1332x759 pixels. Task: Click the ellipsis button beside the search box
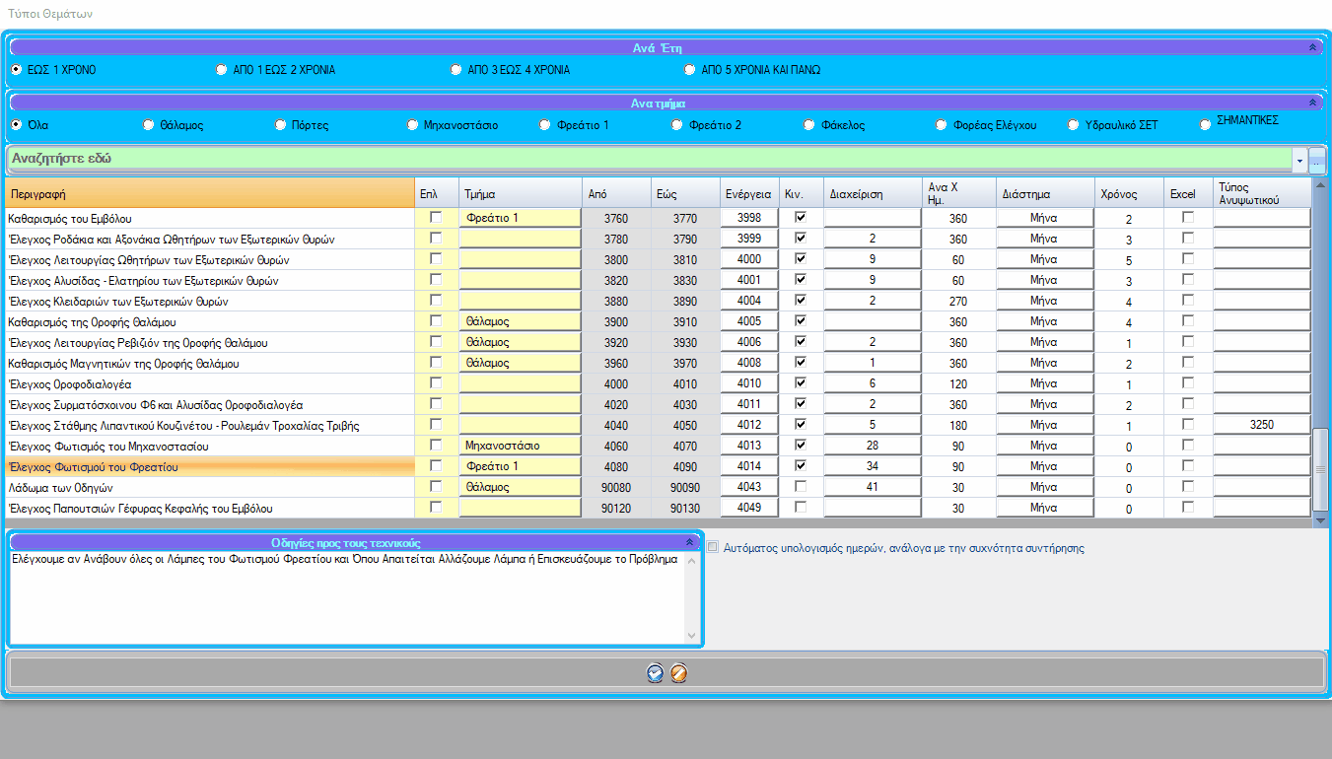pyautogui.click(x=1317, y=160)
